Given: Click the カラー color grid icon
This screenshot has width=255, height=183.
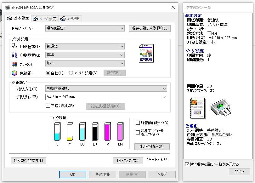Looking at the screenshot, I should tap(14, 65).
